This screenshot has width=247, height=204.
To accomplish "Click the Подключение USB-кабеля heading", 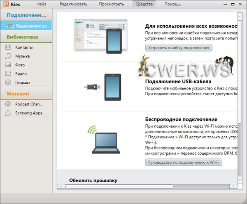I will (178, 82).
